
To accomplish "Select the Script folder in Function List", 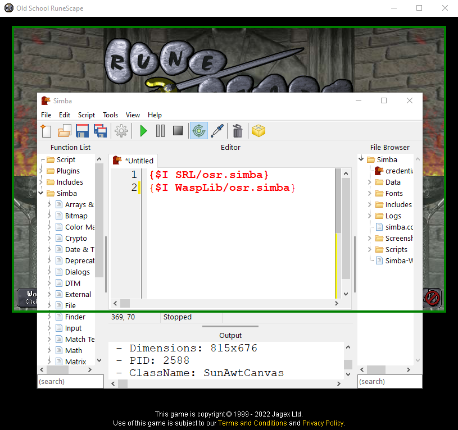I will (x=61, y=159).
